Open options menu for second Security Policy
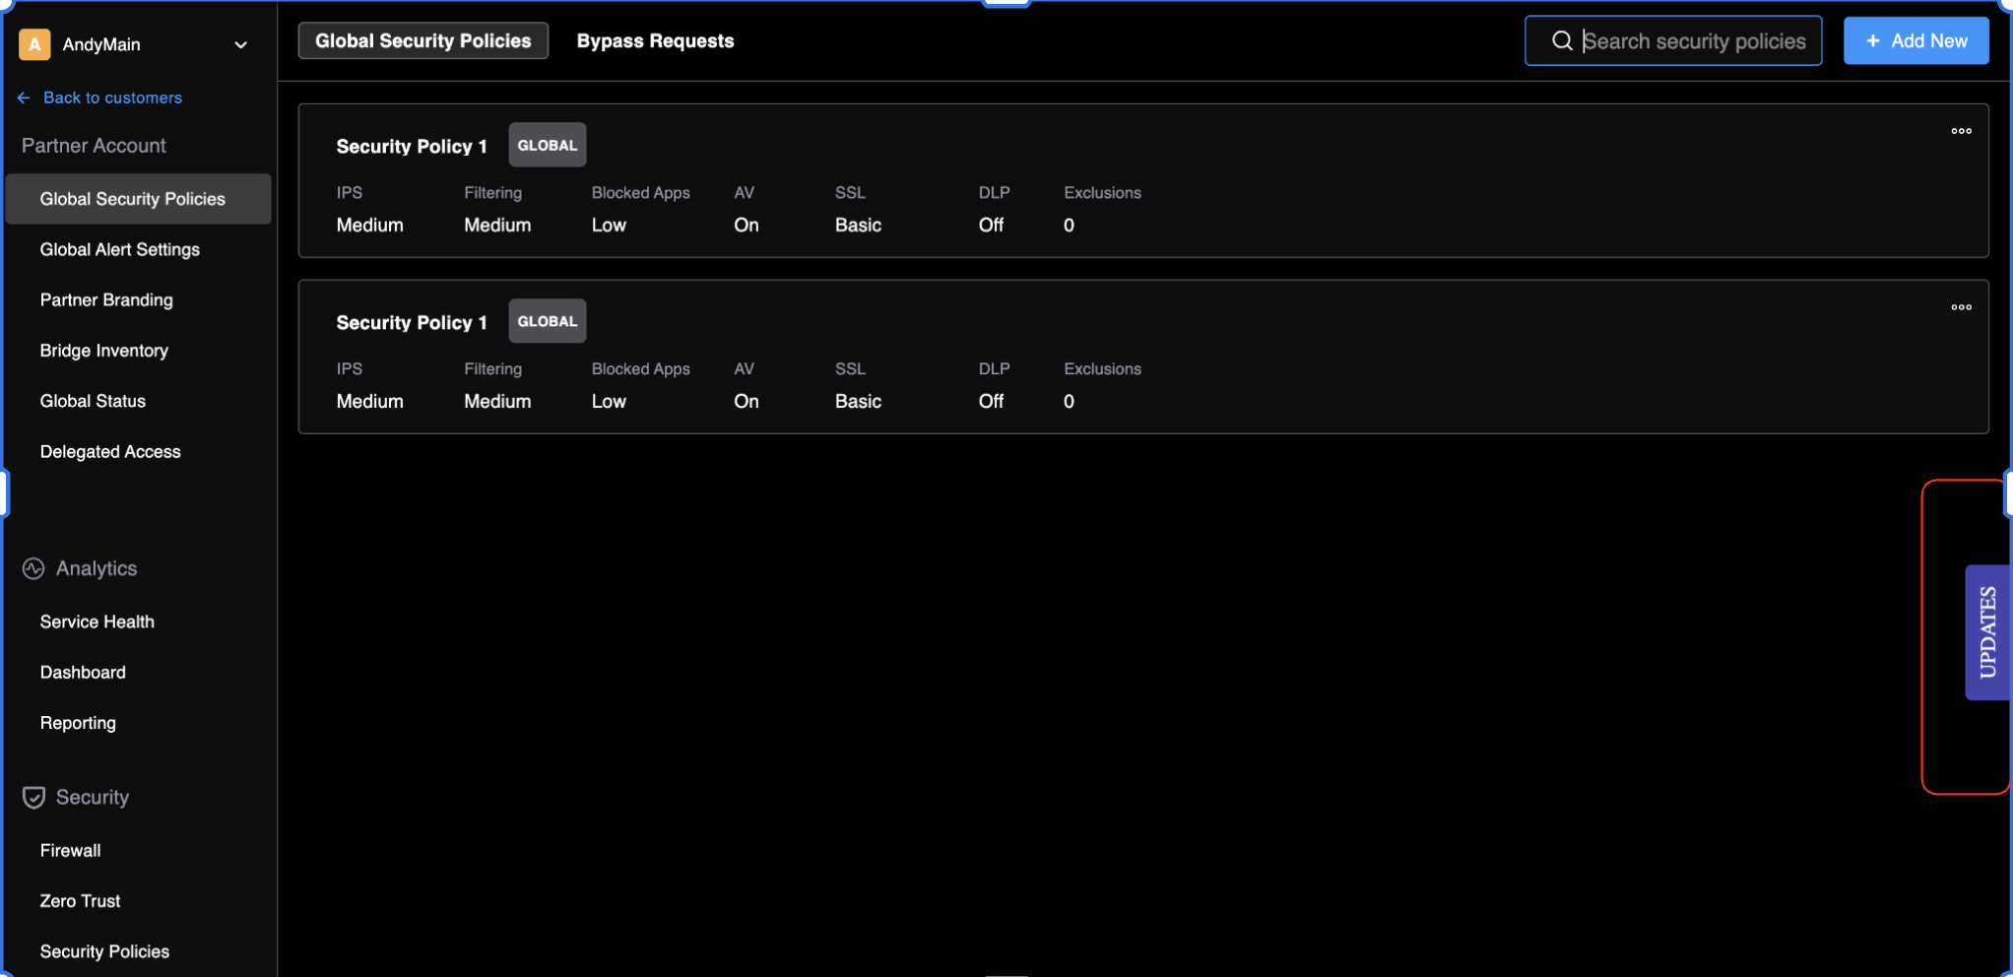Screen dimensions: 2013x977 tap(1961, 307)
